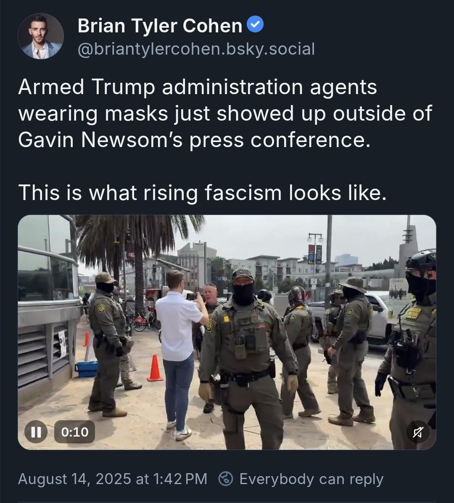Screen dimensions: 454x503
Task: Click the blue verified checkmark badge
Action: click(x=256, y=25)
